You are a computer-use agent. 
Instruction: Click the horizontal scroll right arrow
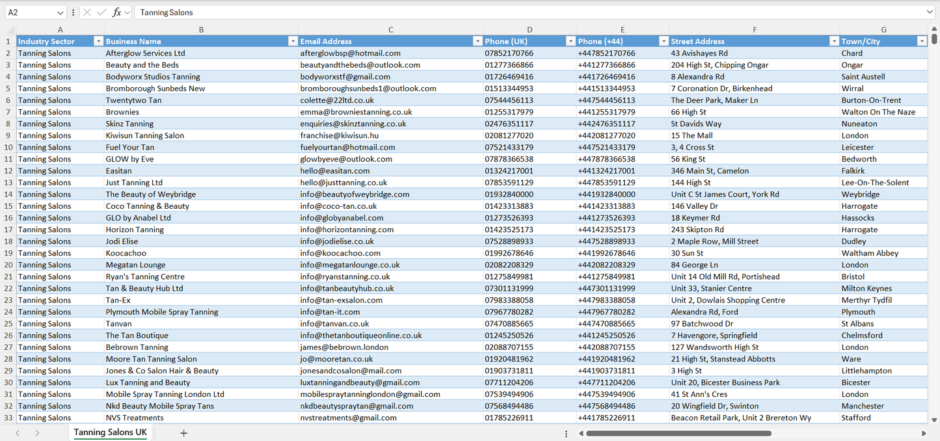click(924, 433)
